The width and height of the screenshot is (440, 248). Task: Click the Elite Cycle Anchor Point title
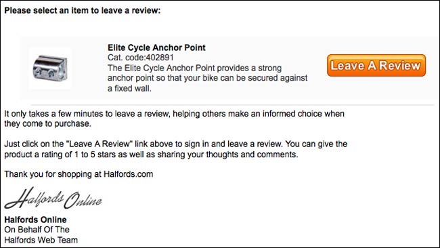coord(156,47)
